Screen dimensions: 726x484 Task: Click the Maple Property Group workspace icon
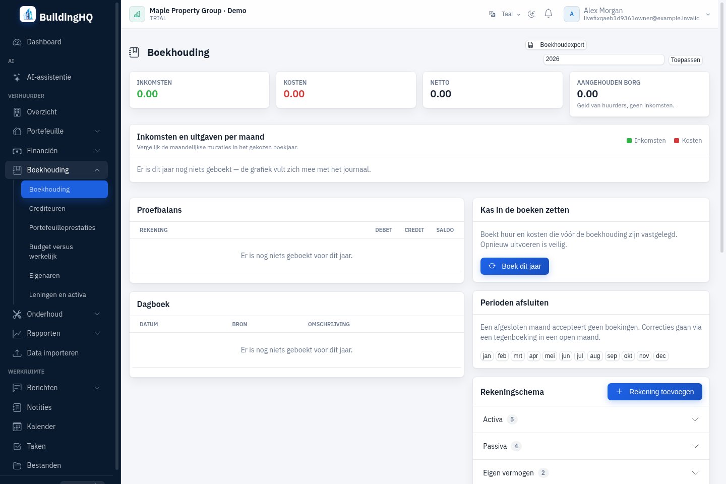(x=137, y=14)
